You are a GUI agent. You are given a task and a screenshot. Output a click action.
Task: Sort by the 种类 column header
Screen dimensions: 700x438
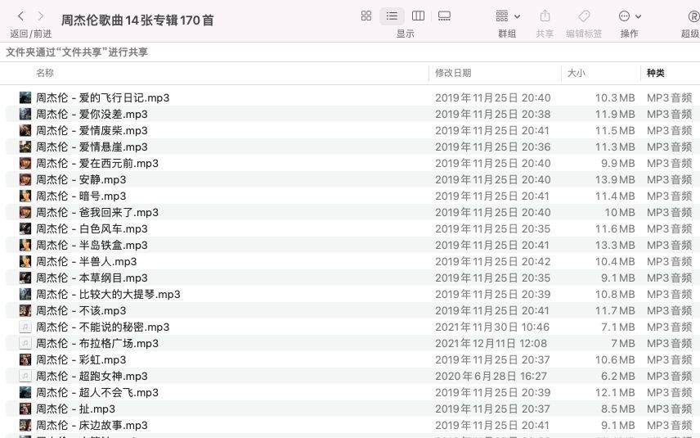pyautogui.click(x=655, y=73)
